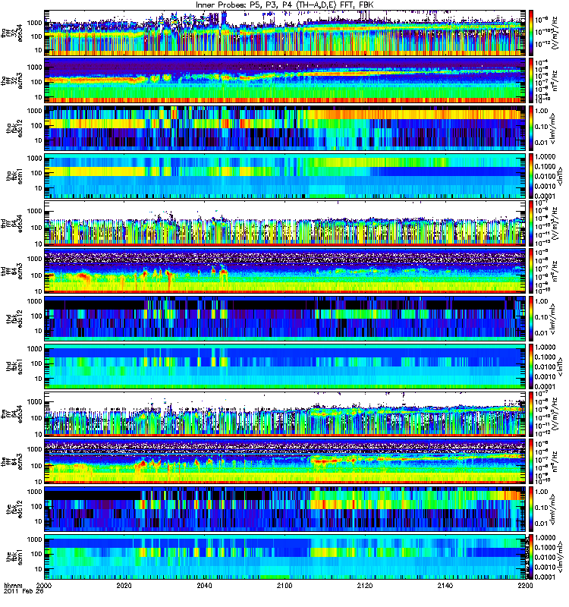Select the 'tha fbk edc12' axis label
Viewport: 569px width, 607px height.
[15, 128]
